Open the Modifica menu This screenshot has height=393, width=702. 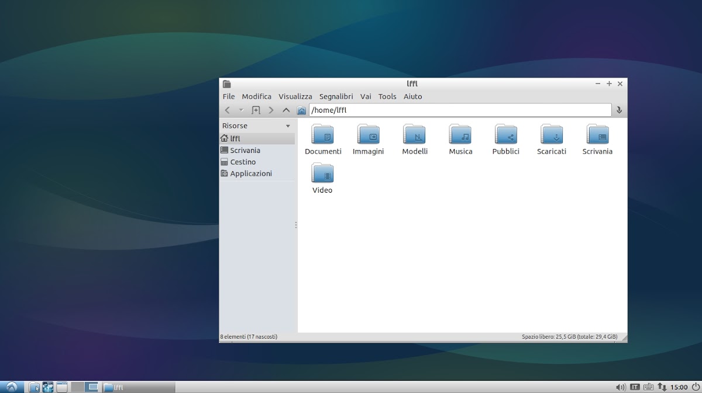(257, 97)
